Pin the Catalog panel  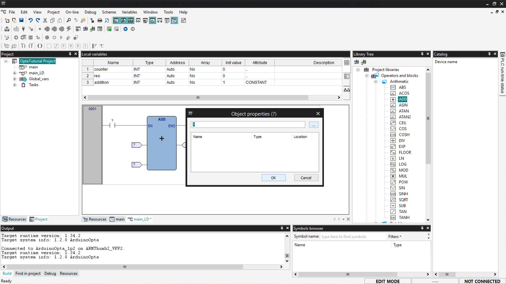(x=489, y=54)
